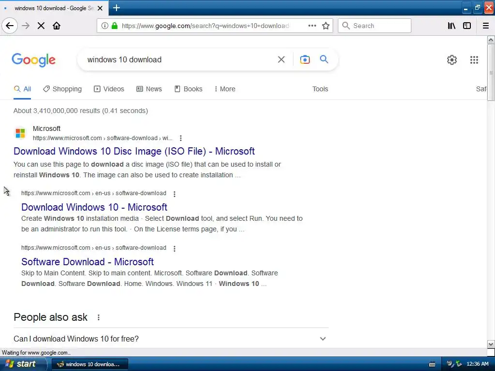The image size is (495, 371).
Task: Open Download Windows 10 Disc Image (ISO File) link
Action: (134, 151)
